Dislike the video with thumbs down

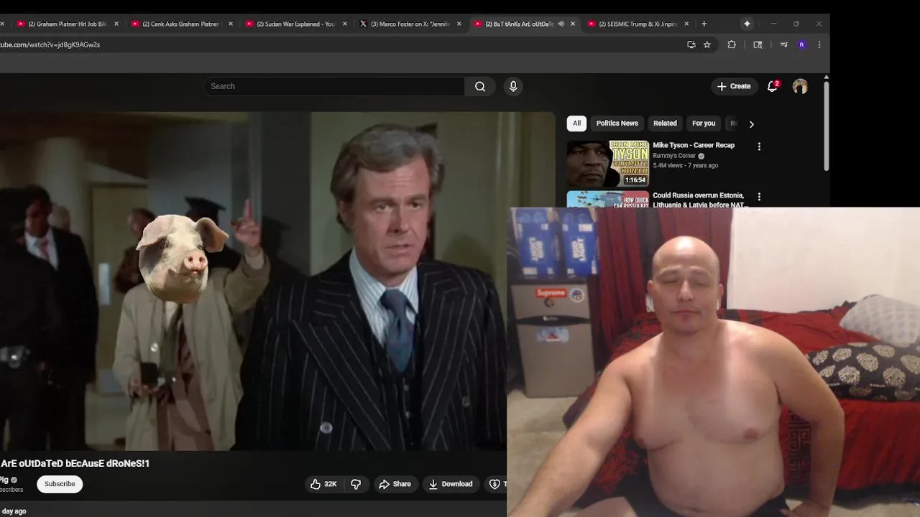356,484
